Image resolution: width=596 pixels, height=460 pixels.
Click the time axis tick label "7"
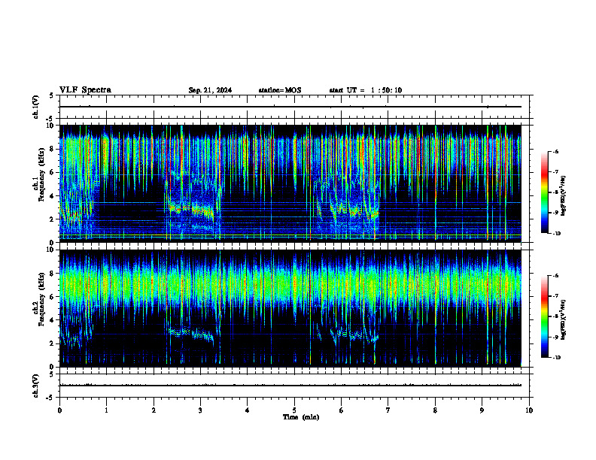pos(388,410)
